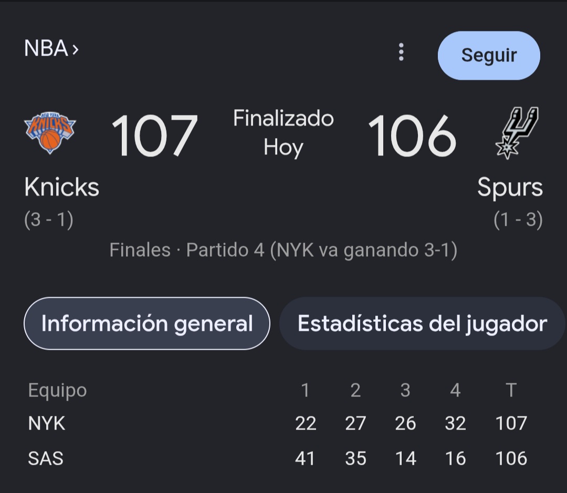Click the Knicks 3 - 1 record text

(49, 219)
